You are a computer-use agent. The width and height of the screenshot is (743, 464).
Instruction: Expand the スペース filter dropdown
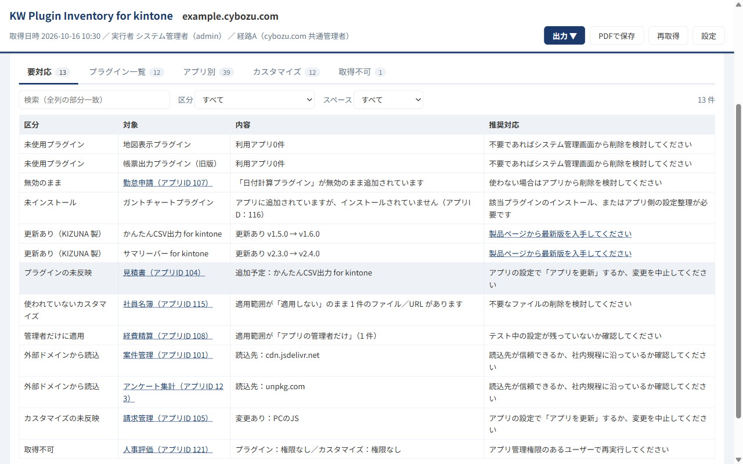(388, 100)
